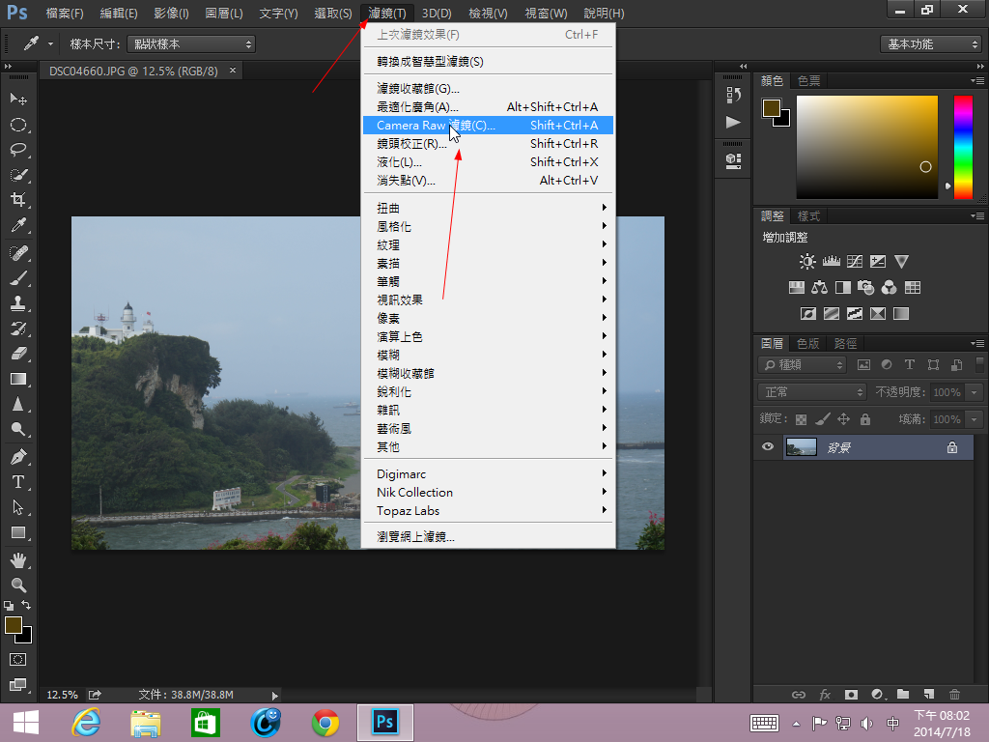Open the 填滿 fill dropdown arrow
Screen dimensions: 989x742
click(x=974, y=419)
